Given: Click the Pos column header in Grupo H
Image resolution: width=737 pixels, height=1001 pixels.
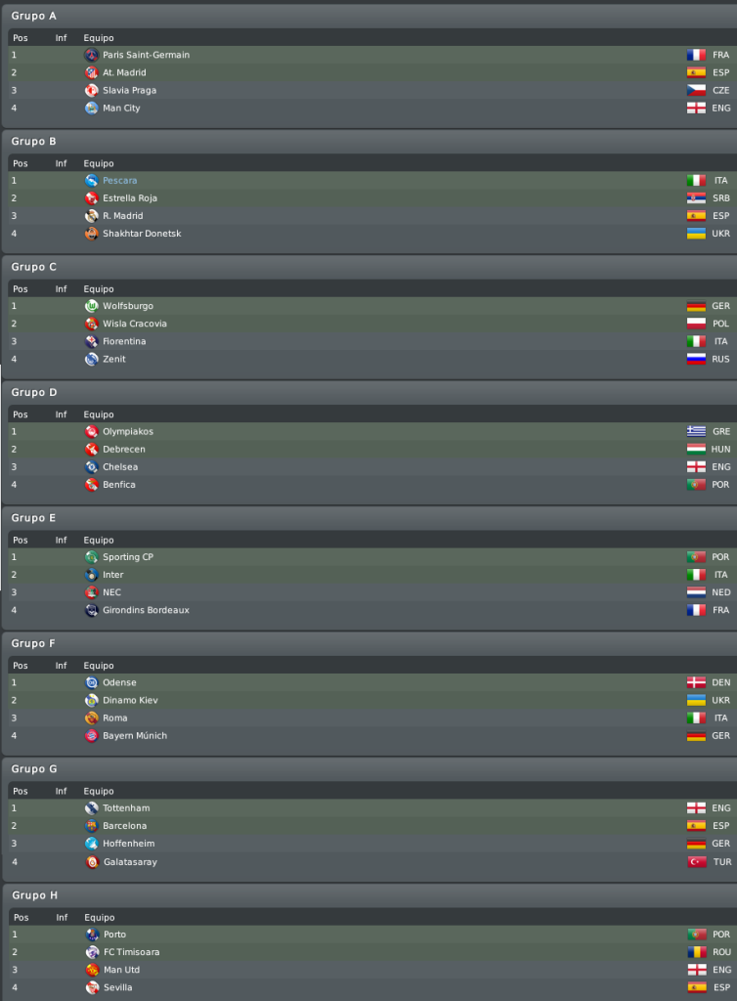Looking at the screenshot, I should (22, 917).
